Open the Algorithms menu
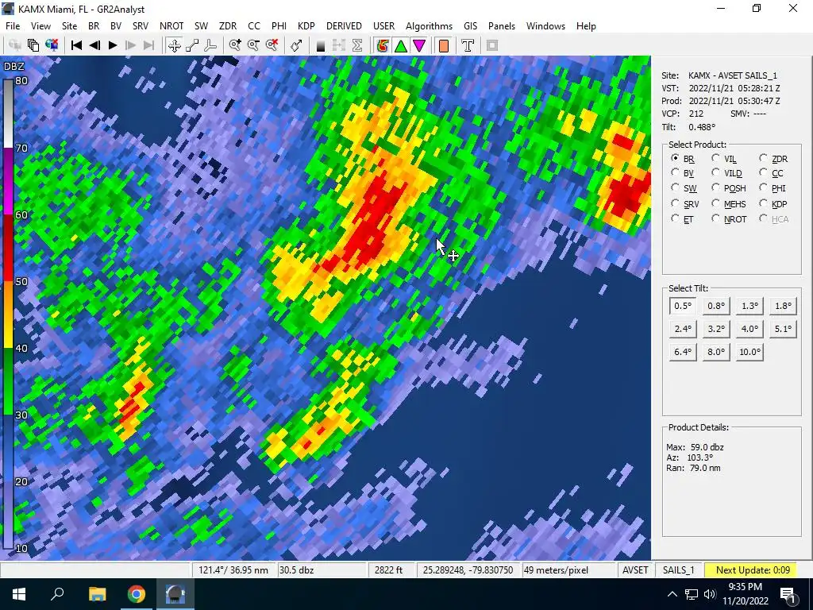 point(429,26)
